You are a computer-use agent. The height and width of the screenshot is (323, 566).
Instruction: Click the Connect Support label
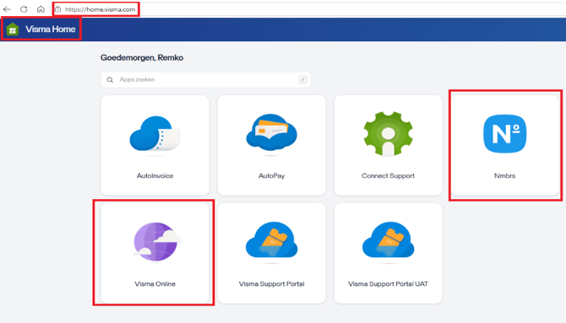pos(388,176)
